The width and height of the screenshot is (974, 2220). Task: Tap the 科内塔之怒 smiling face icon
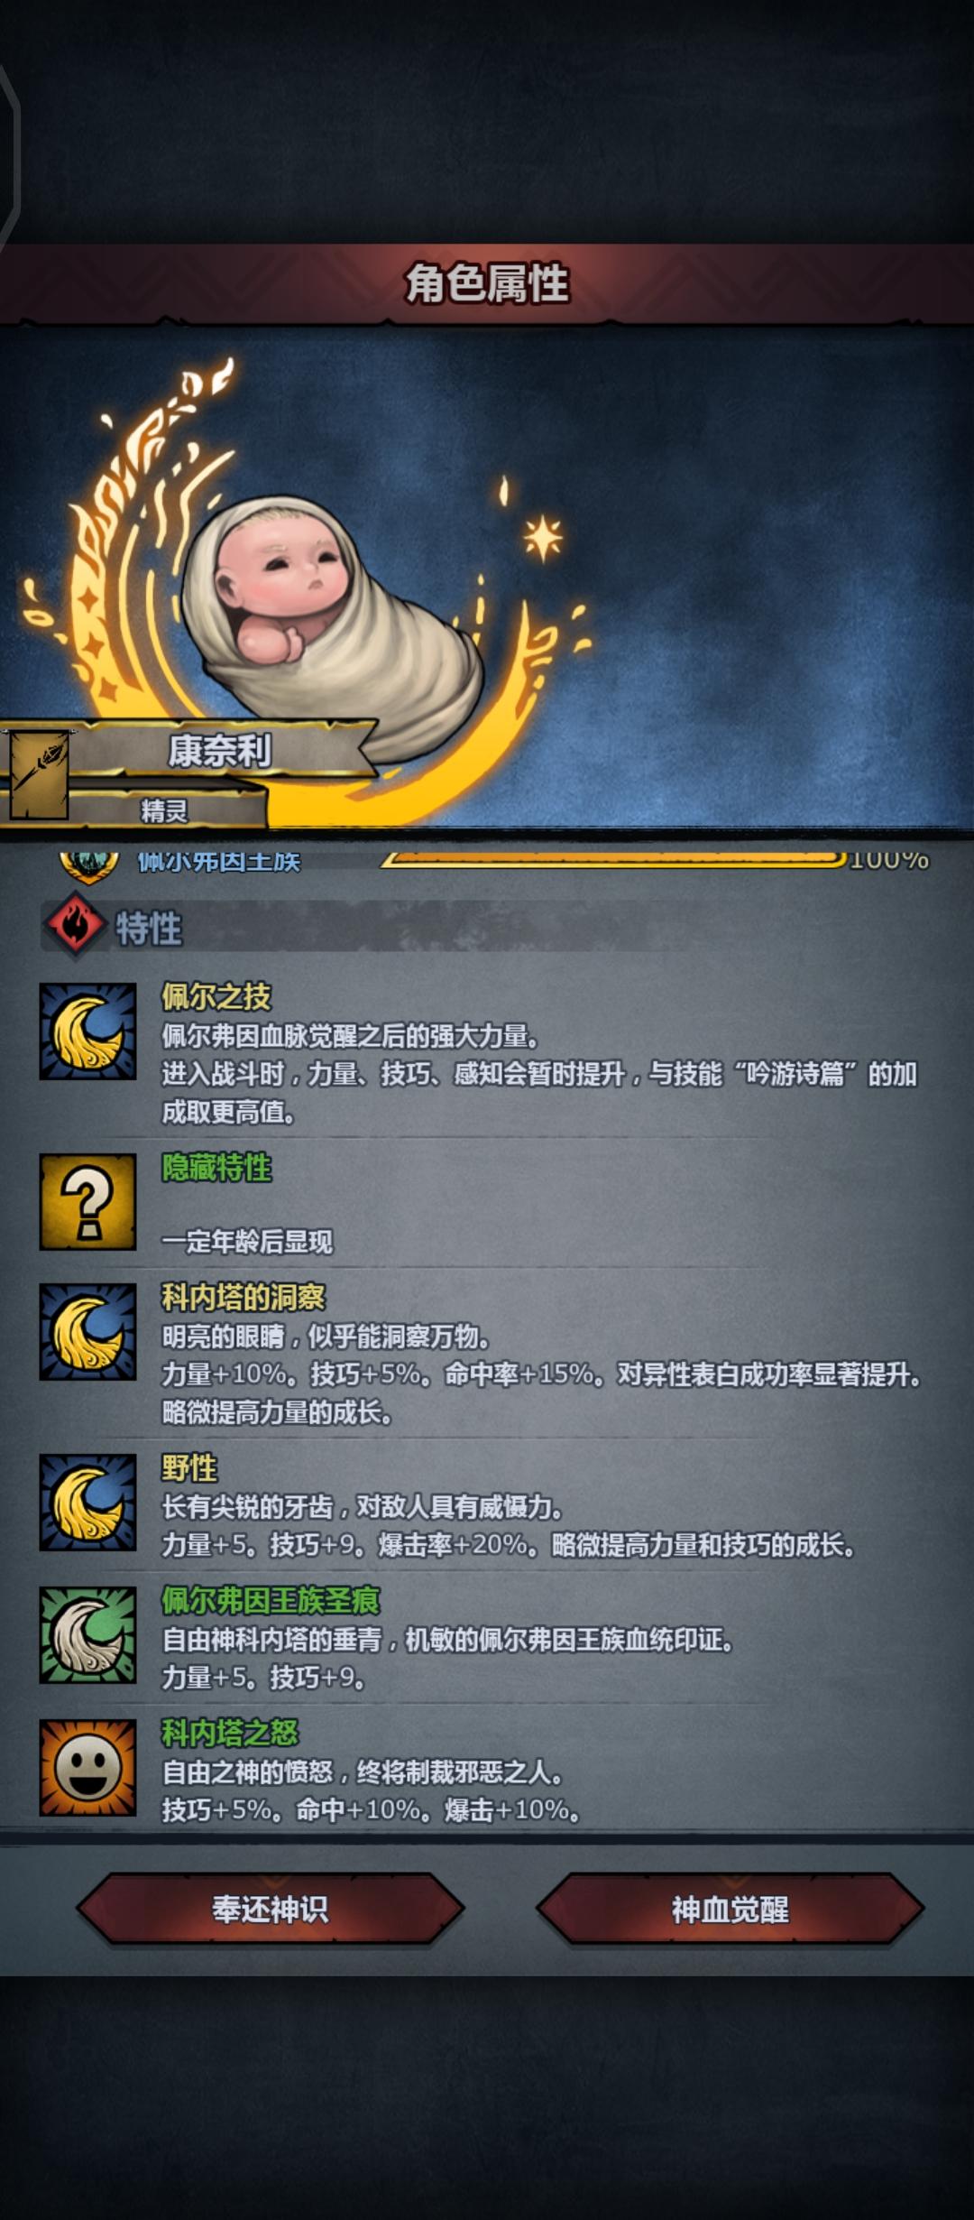[x=87, y=1767]
